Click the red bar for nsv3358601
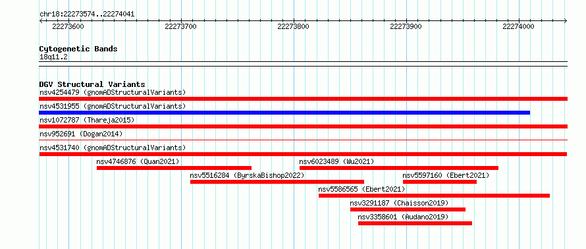The image size is (586, 249). (x=415, y=223)
